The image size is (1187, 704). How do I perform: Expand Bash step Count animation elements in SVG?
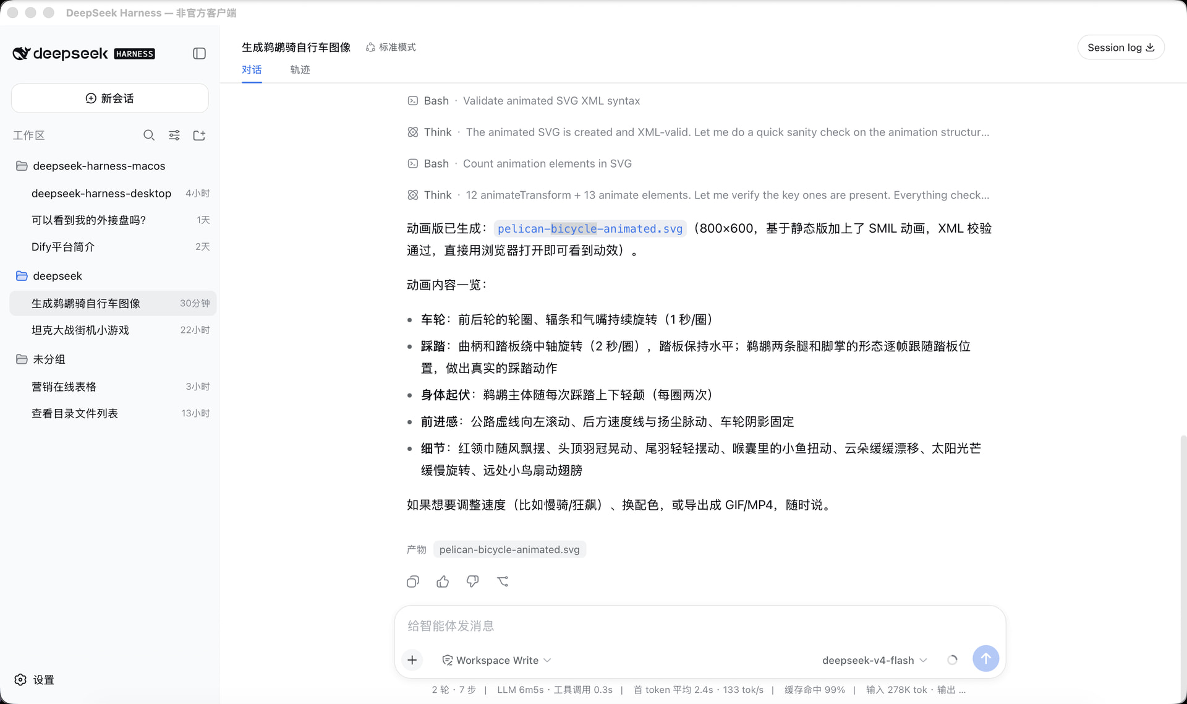519,164
